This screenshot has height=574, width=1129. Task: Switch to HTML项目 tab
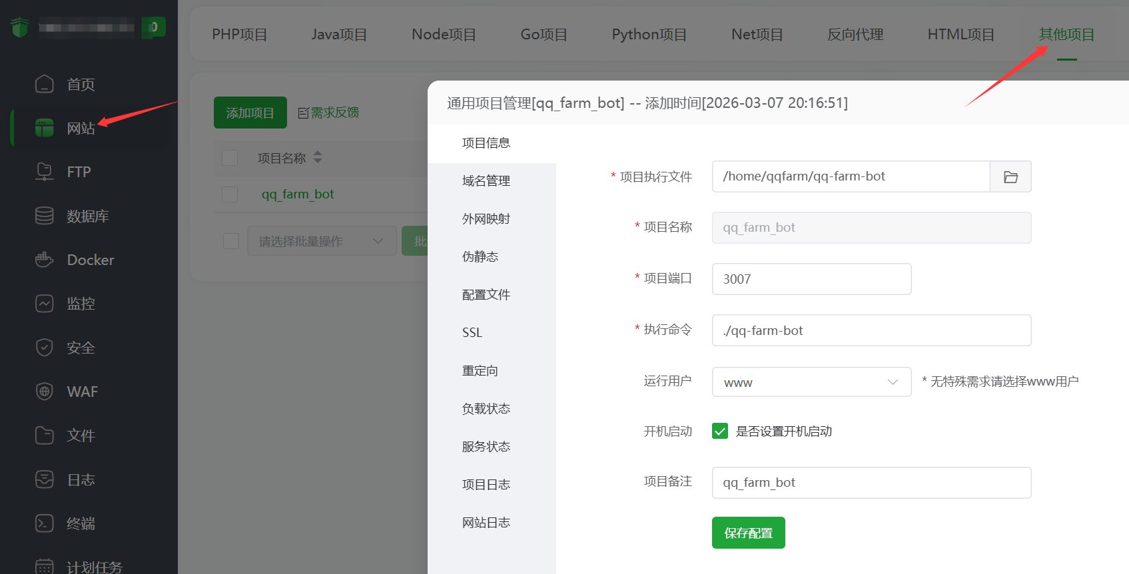960,35
